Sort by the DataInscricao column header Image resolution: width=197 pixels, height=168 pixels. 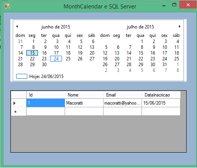(x=161, y=95)
